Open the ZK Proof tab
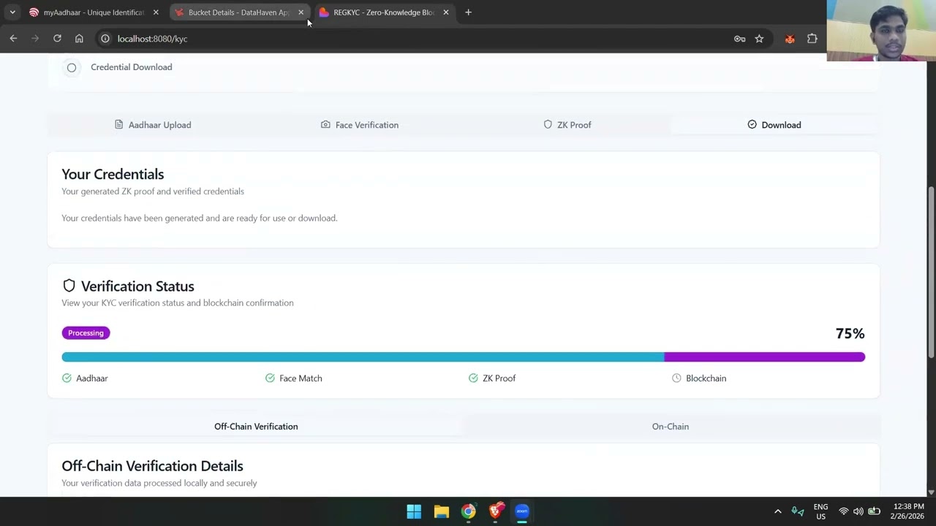 tap(567, 125)
